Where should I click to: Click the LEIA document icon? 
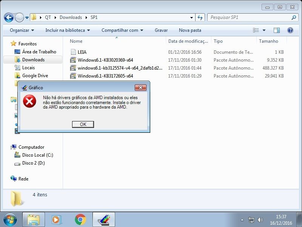point(73,52)
